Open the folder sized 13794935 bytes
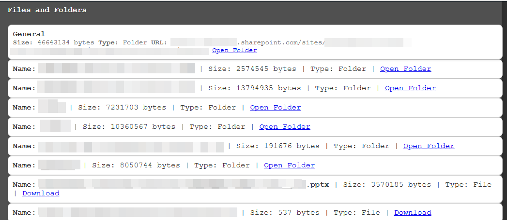 (410, 88)
